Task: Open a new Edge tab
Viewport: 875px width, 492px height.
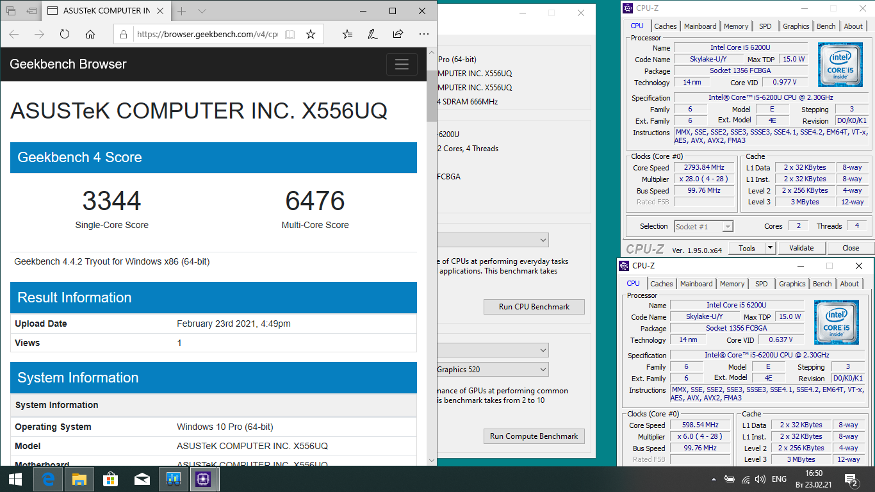Action: [x=182, y=11]
